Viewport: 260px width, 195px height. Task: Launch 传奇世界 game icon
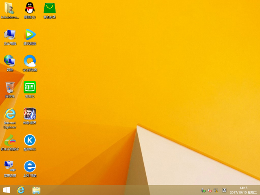(30, 114)
